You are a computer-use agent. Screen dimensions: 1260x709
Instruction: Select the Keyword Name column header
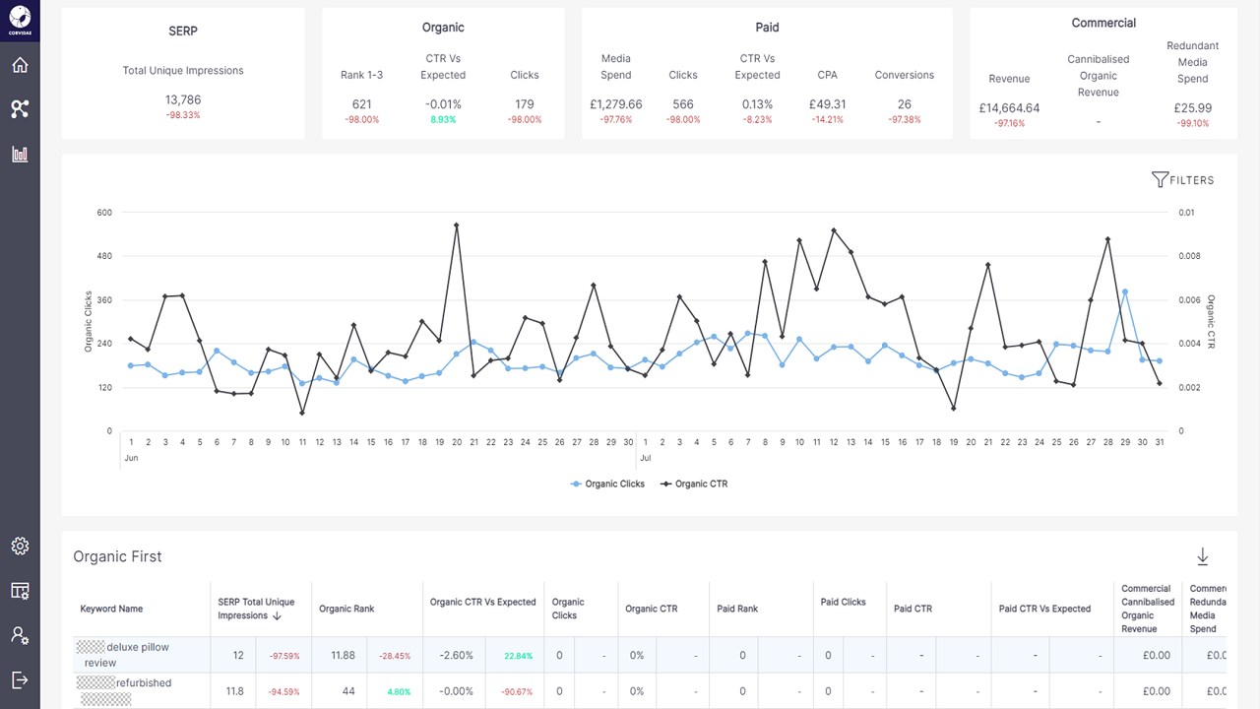click(x=111, y=609)
